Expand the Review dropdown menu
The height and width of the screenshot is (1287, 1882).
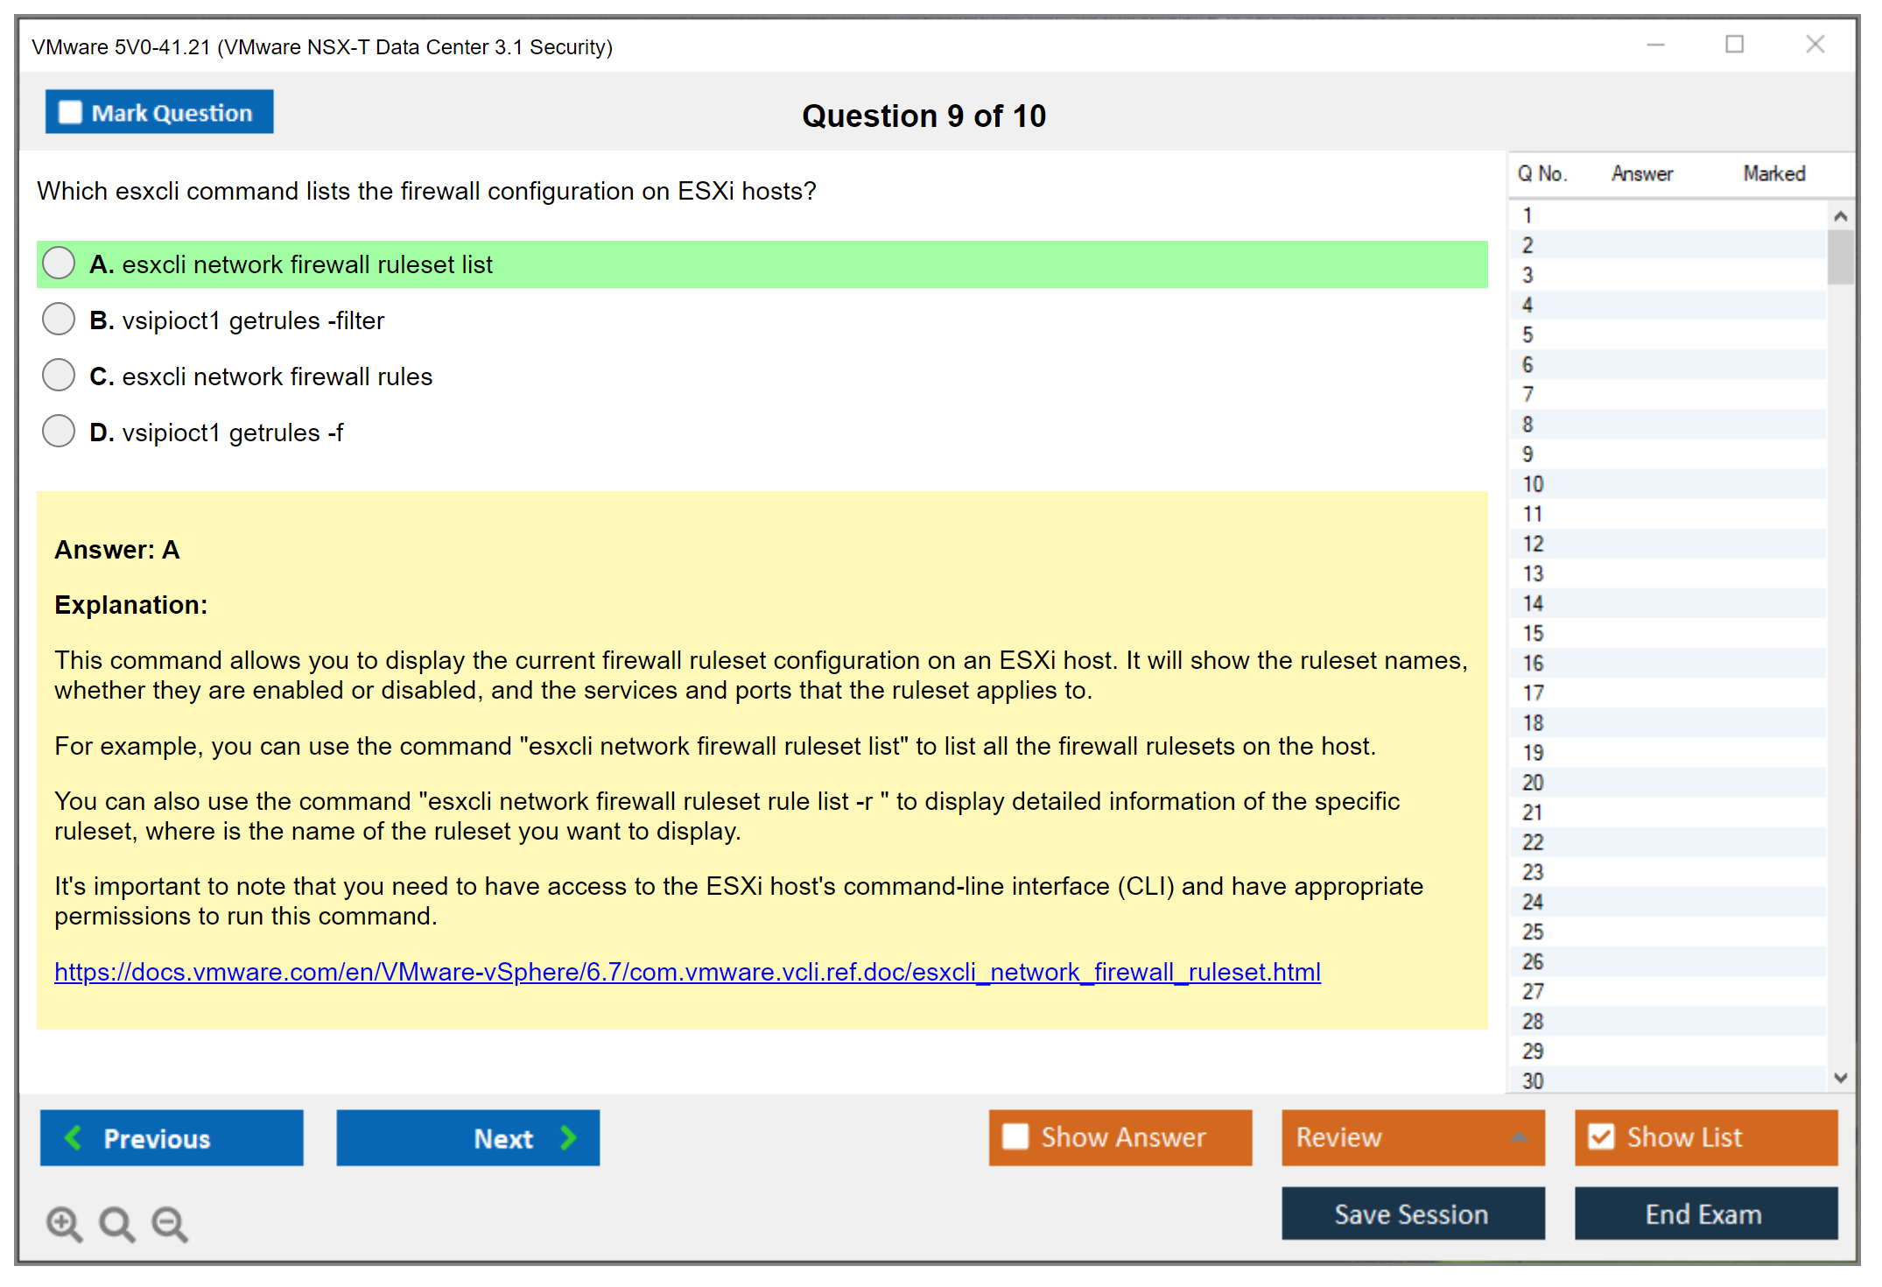point(1519,1137)
